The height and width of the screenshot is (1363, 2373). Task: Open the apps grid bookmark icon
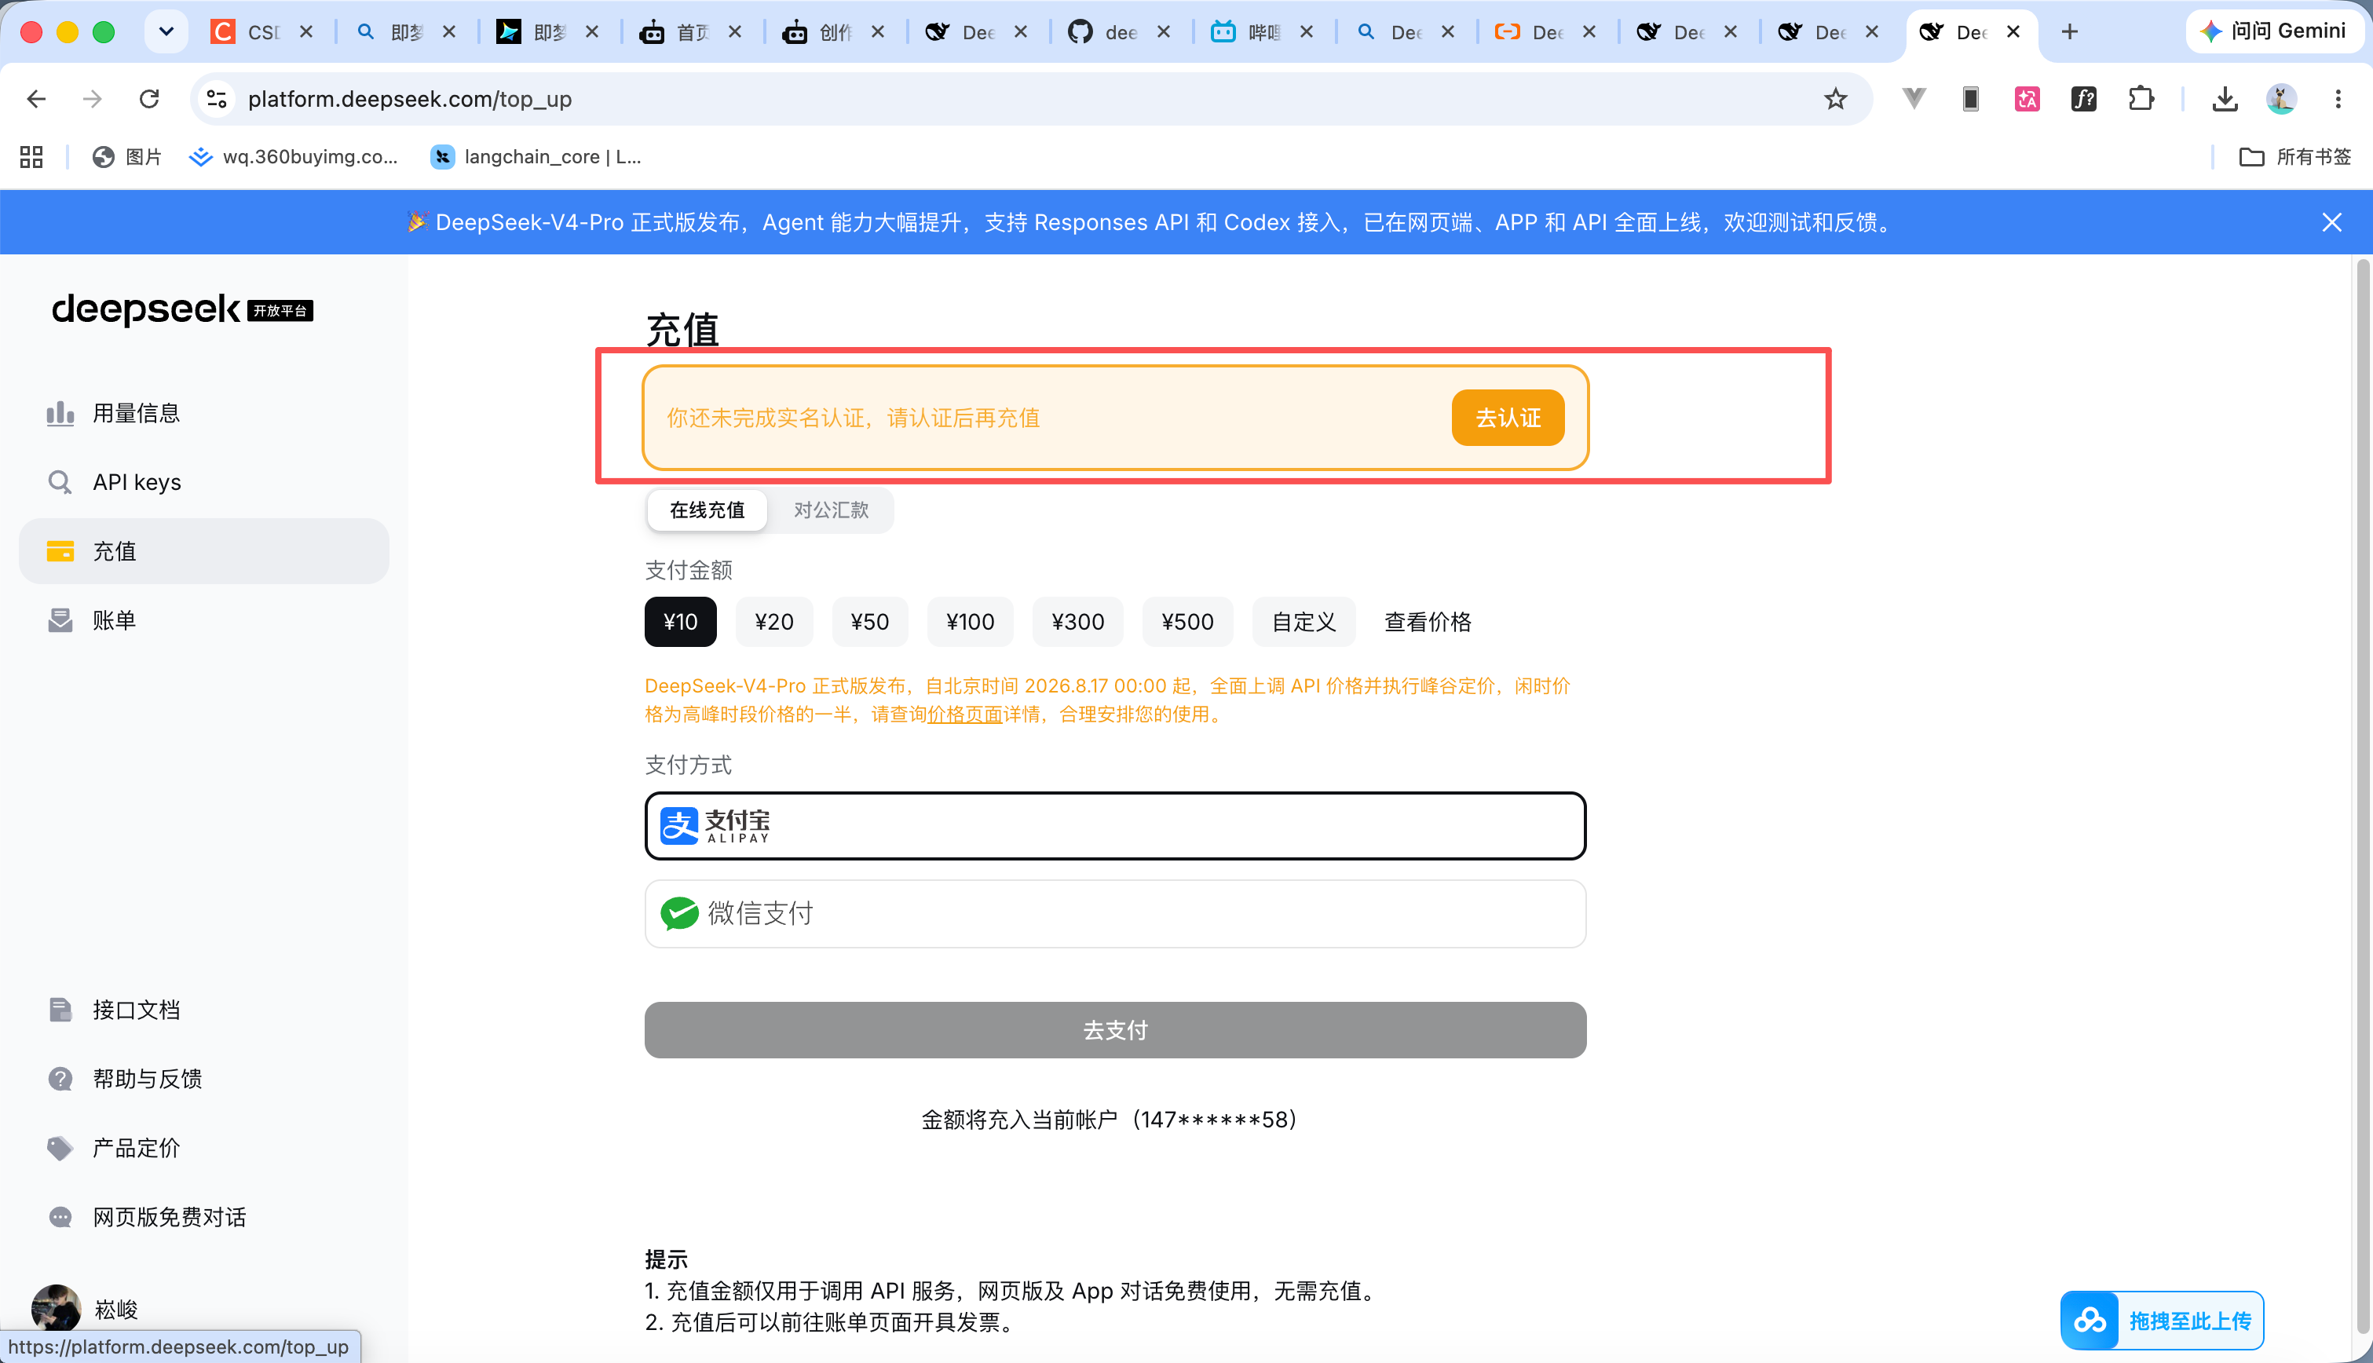31,156
